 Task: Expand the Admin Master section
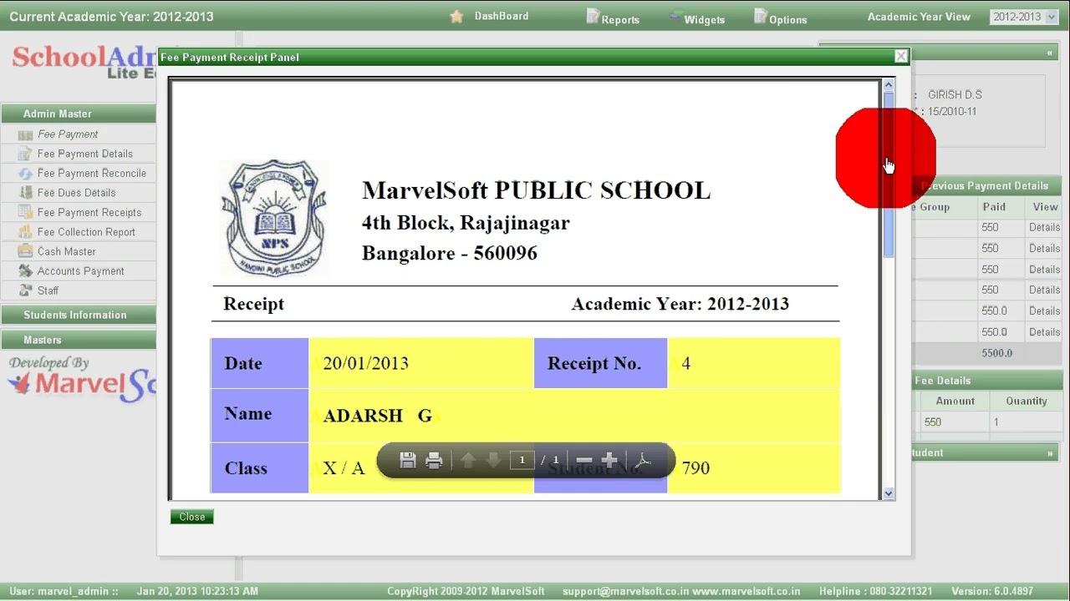(78, 114)
